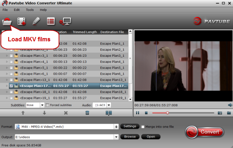Click the Open output folder button
Viewport: 233px width, 148px height.
pyautogui.click(x=151, y=137)
